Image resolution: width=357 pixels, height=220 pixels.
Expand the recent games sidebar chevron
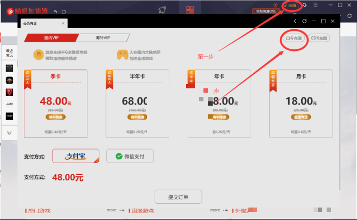(9, 133)
